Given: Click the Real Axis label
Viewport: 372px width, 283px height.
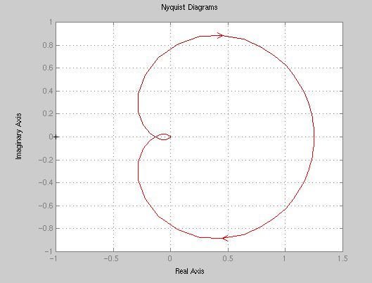Looking at the screenshot, I should tap(190, 271).
